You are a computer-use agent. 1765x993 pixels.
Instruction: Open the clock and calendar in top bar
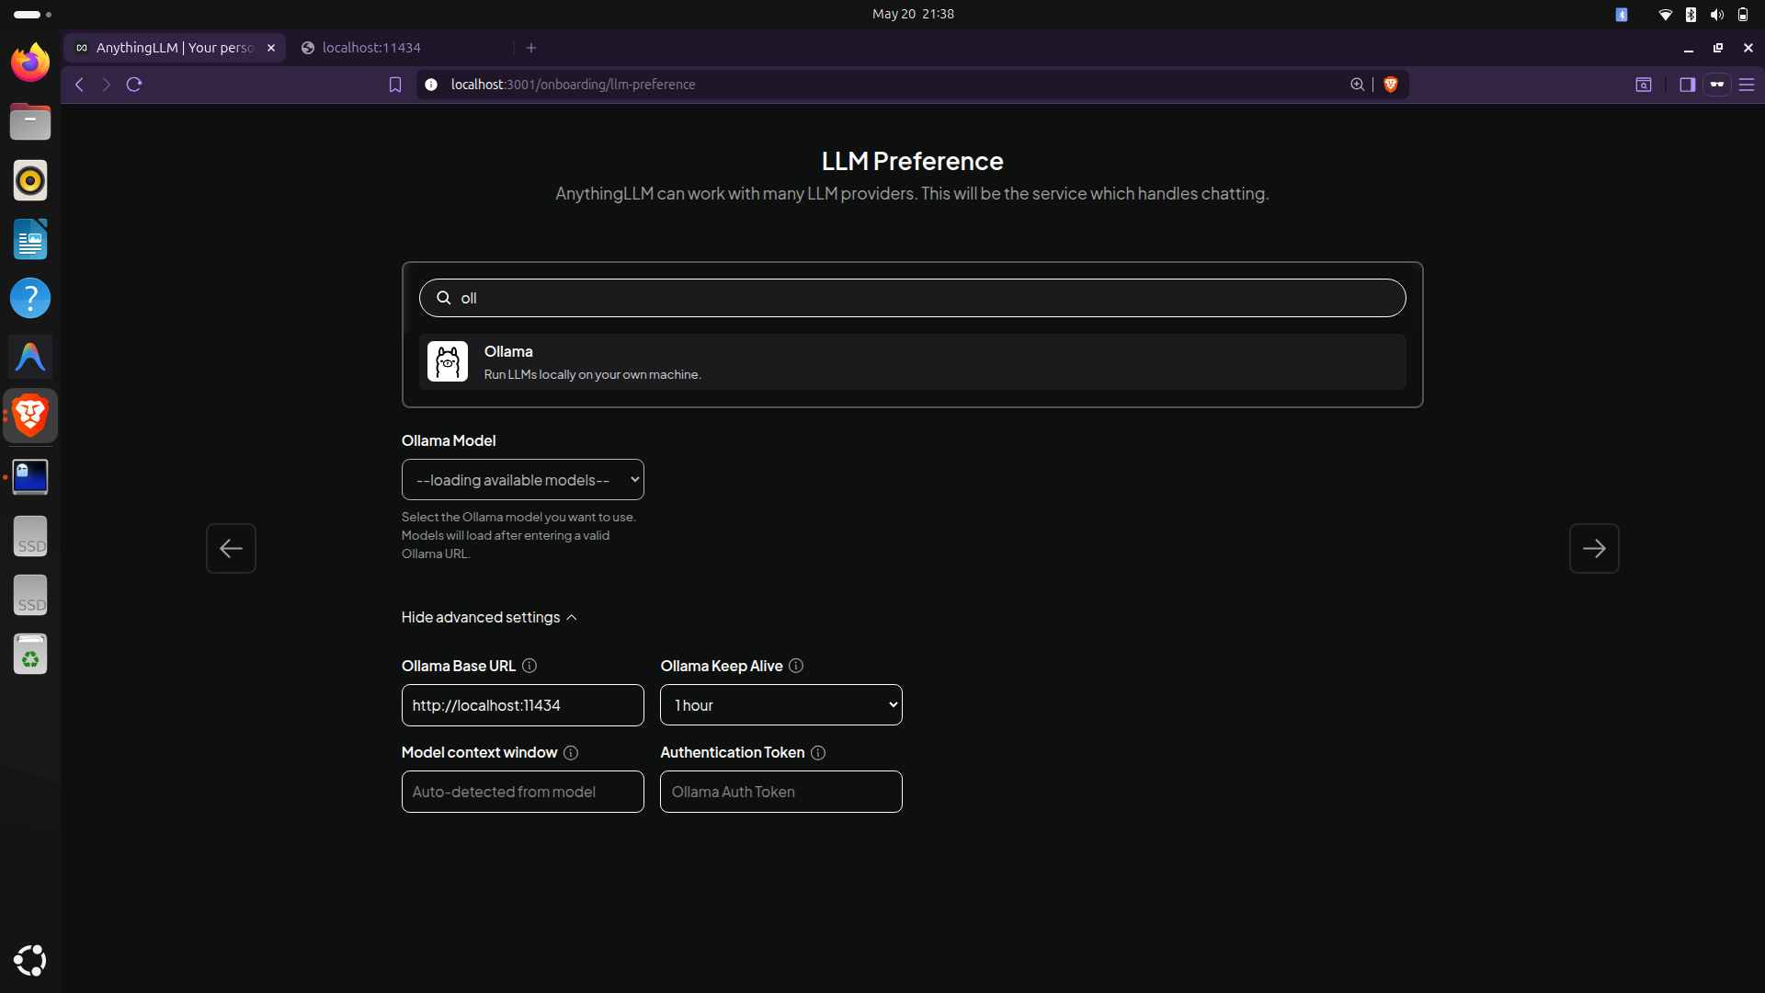(913, 14)
